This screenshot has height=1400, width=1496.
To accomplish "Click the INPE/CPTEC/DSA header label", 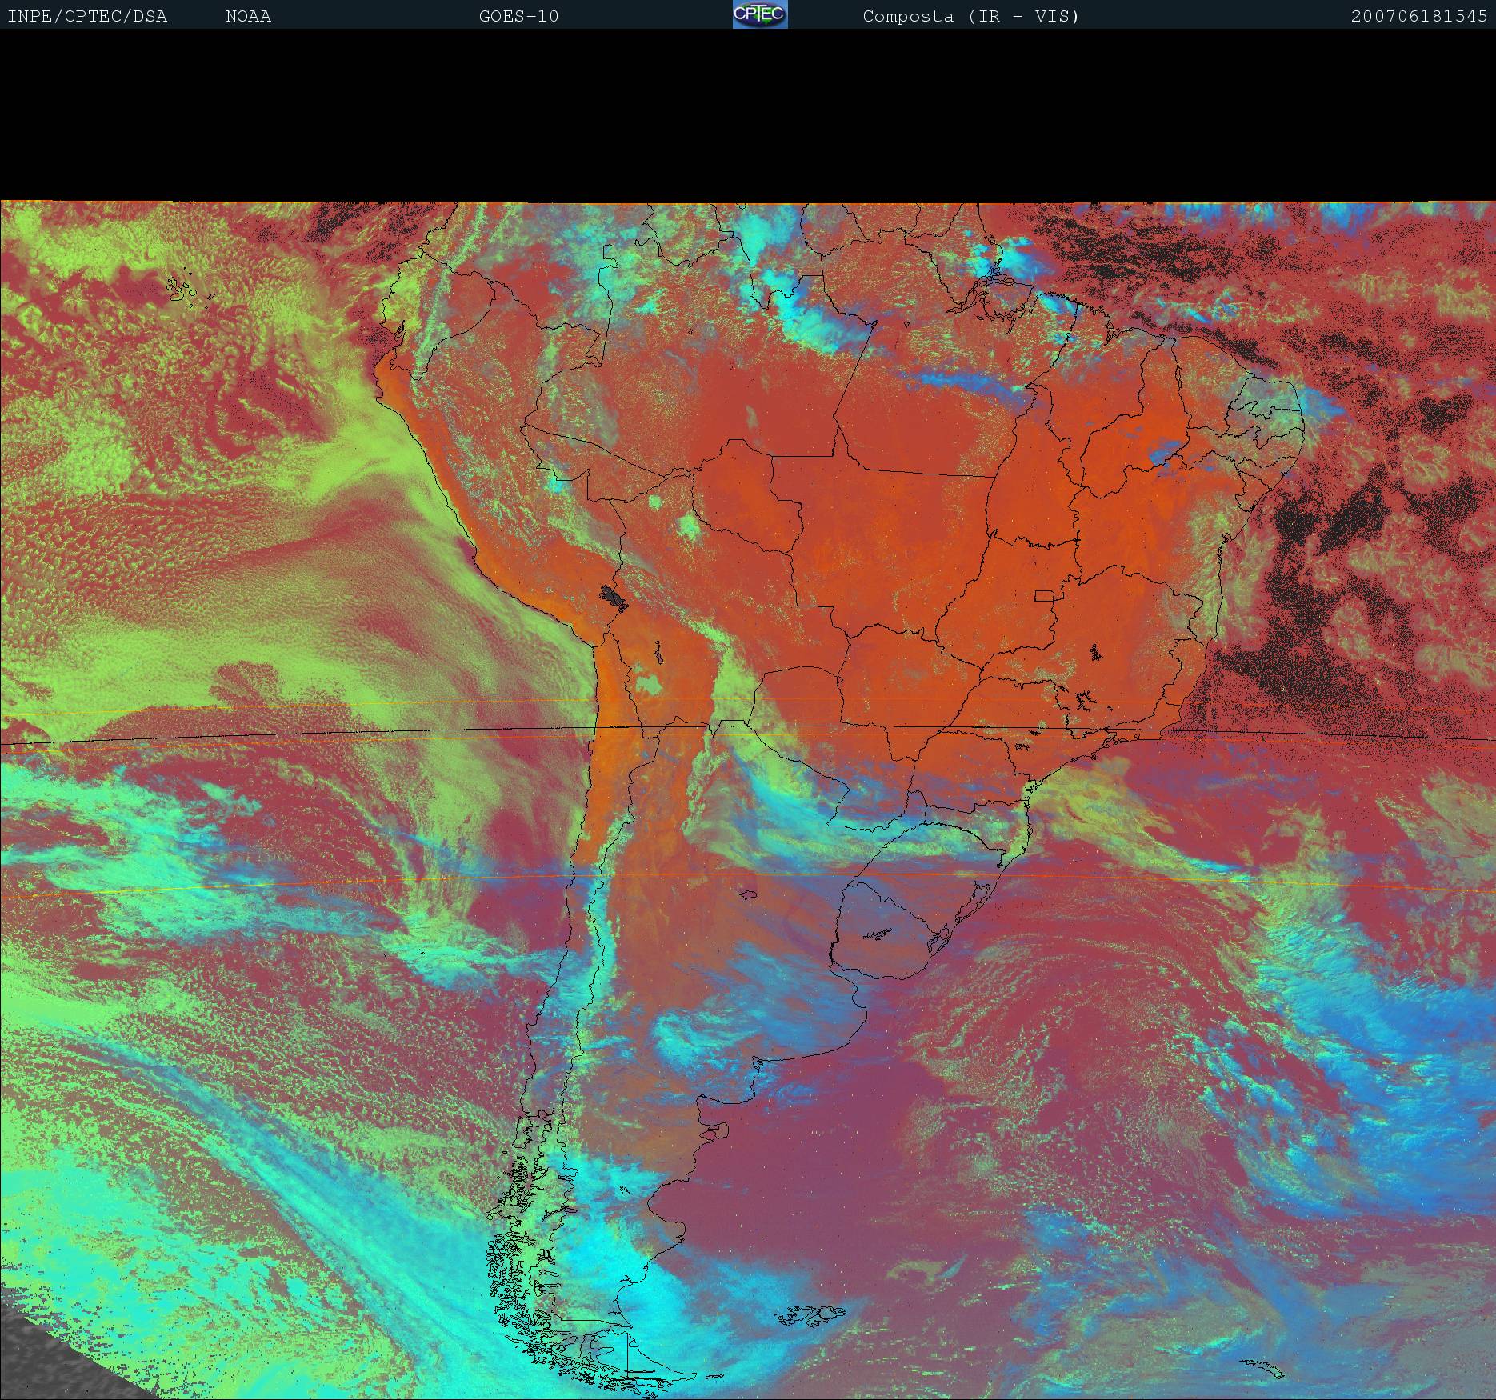I will (x=87, y=17).
